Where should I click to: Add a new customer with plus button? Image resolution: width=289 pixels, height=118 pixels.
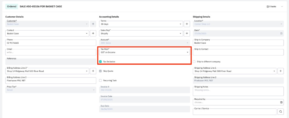(x=93, y=24)
